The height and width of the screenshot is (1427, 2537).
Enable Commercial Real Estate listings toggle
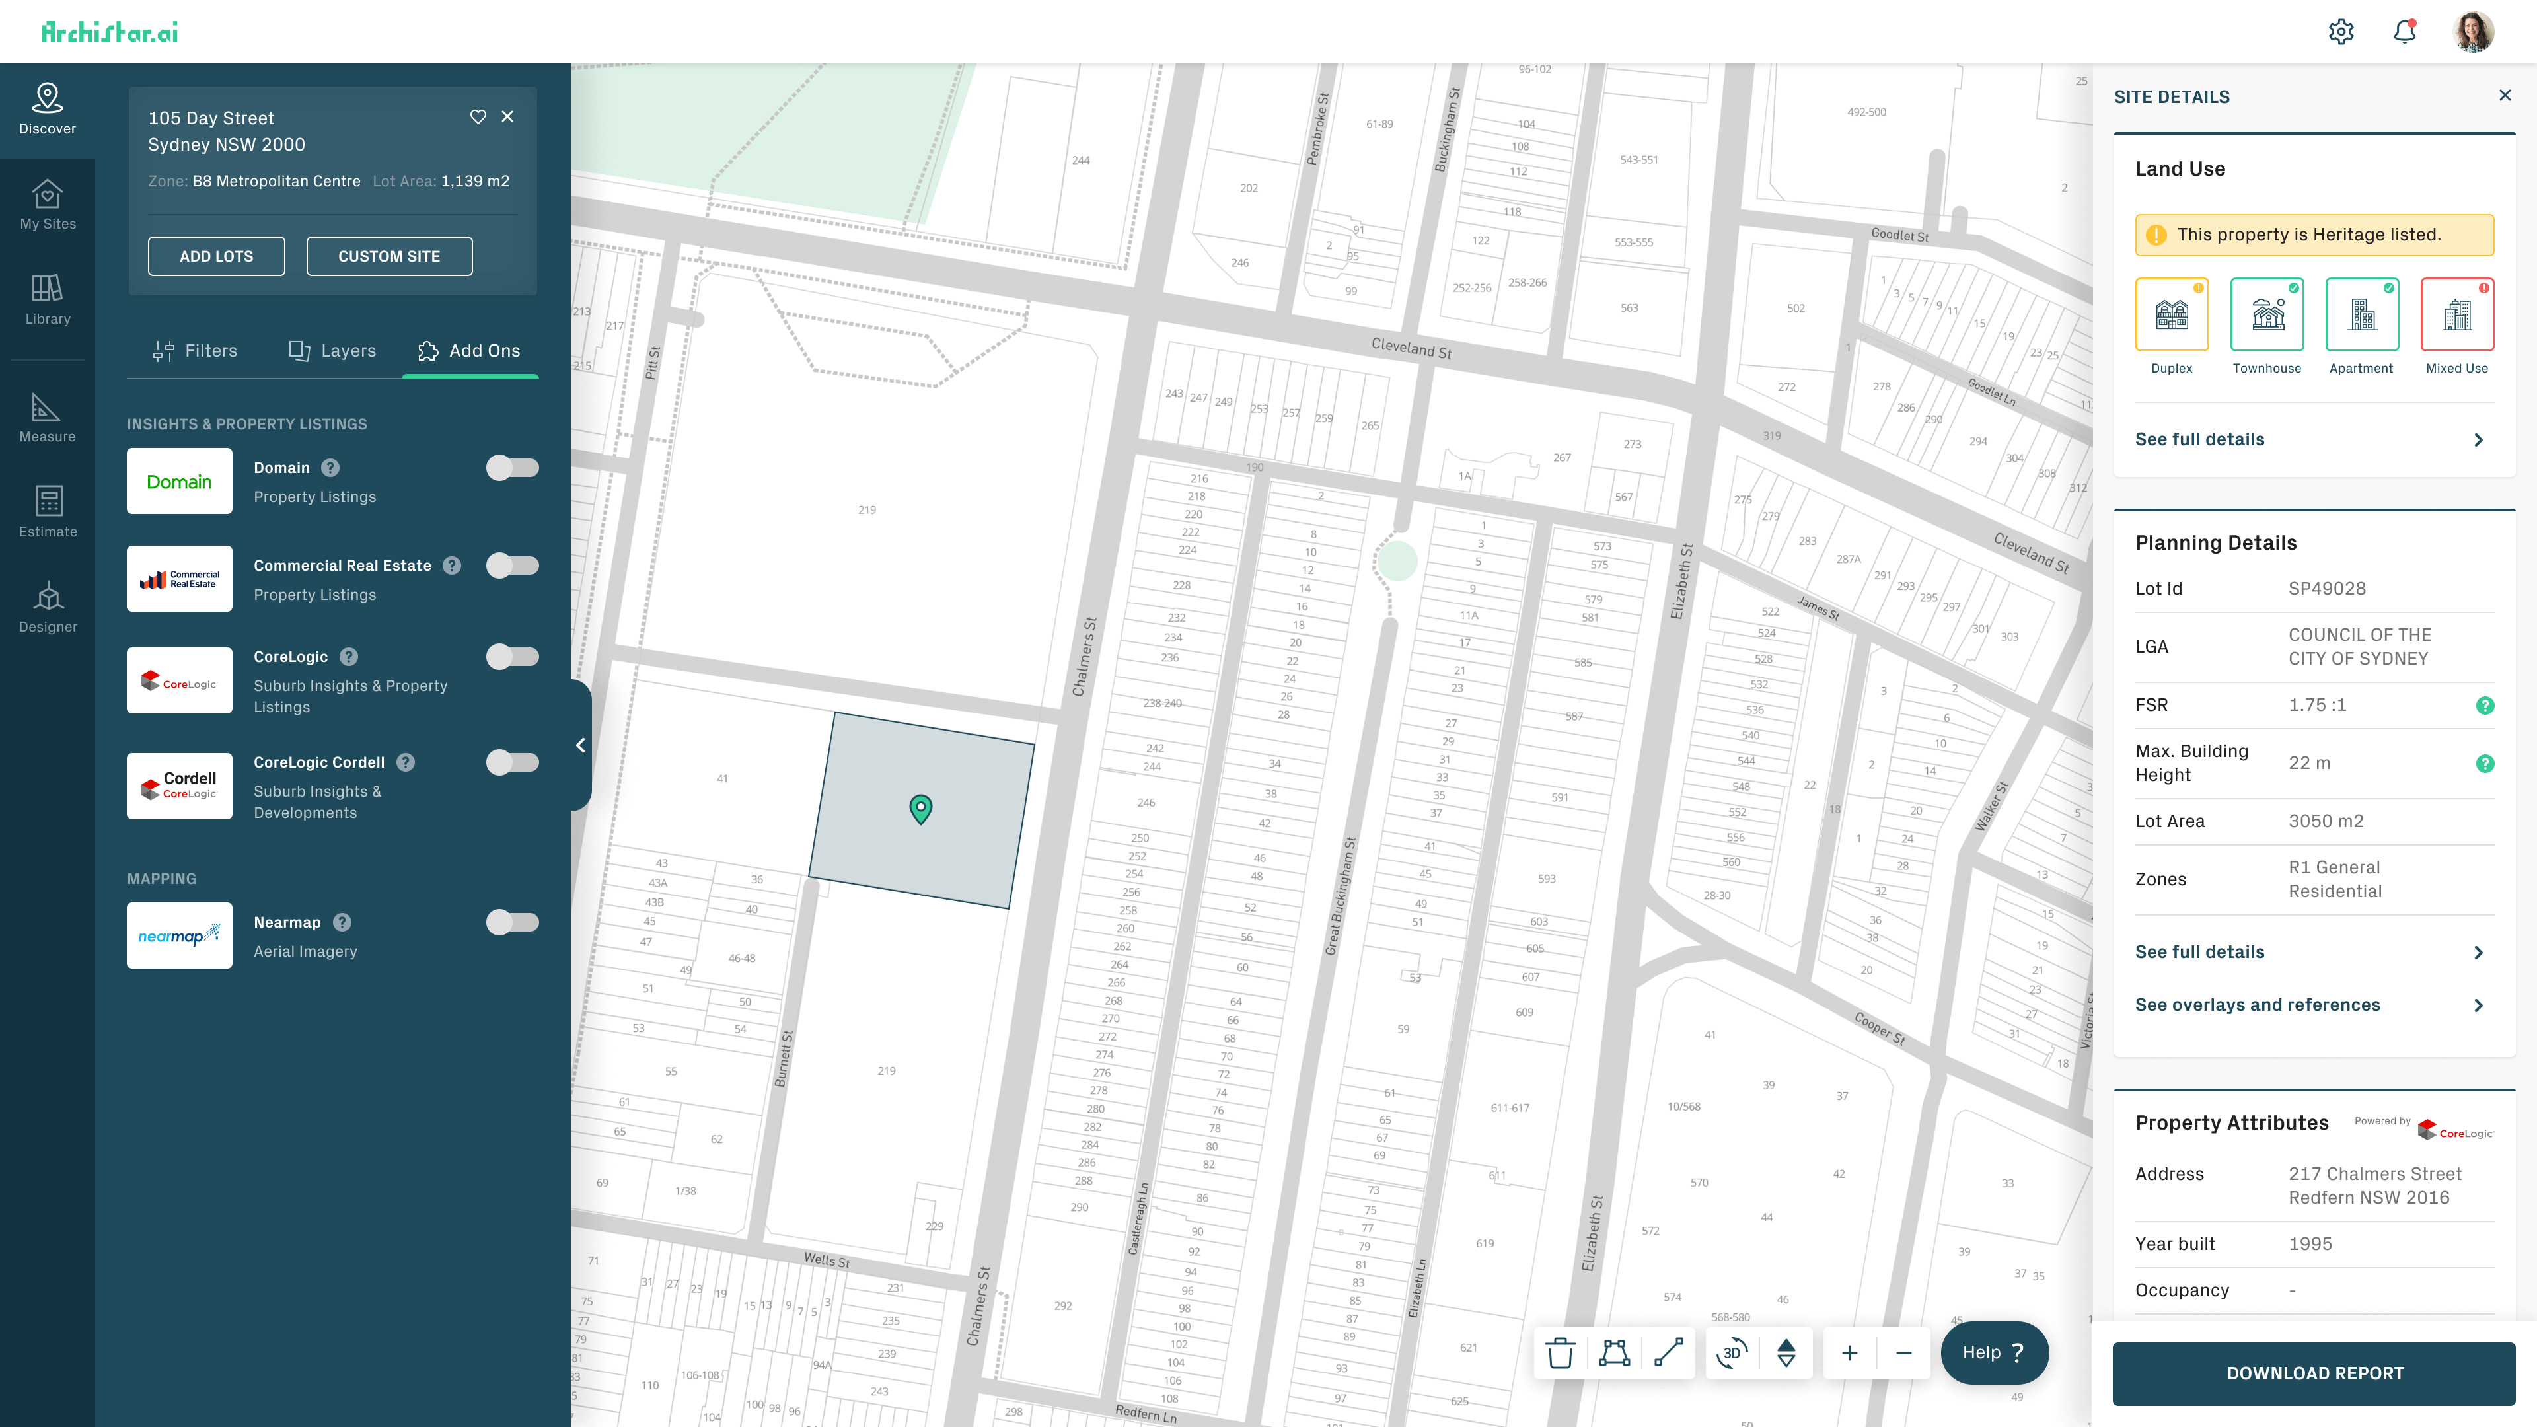point(512,566)
